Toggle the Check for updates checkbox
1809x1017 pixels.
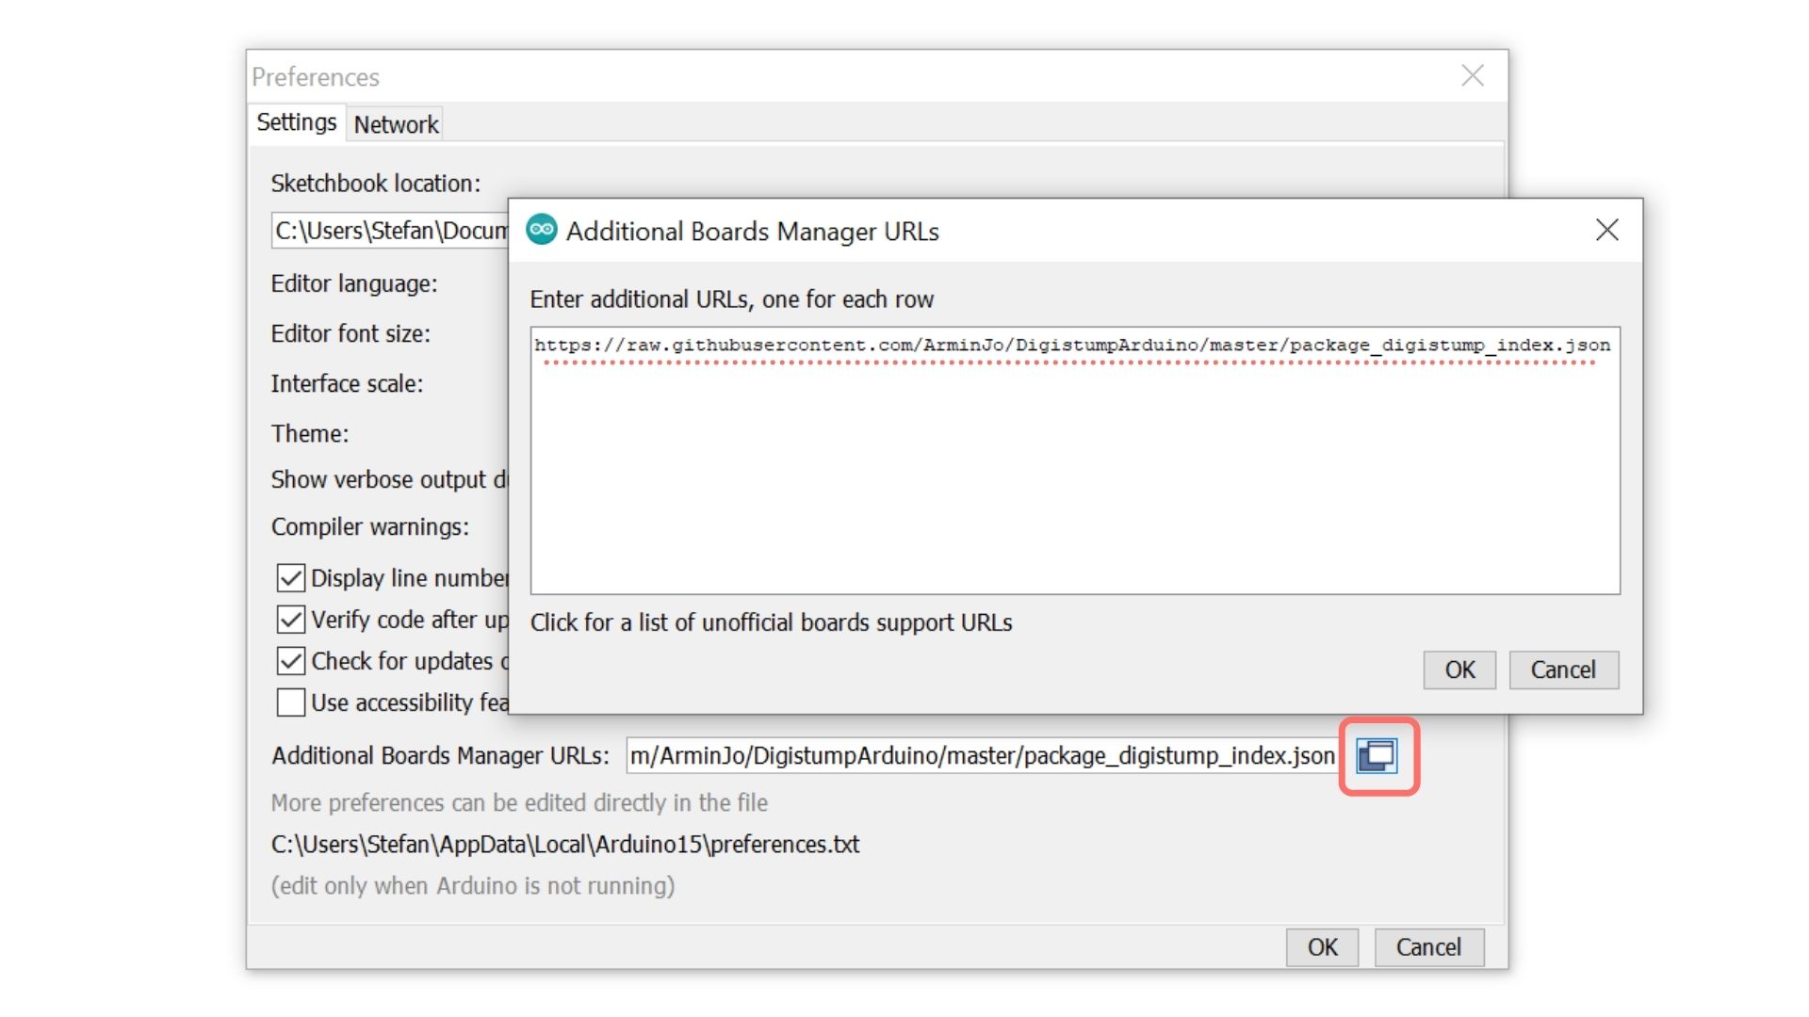(x=291, y=661)
